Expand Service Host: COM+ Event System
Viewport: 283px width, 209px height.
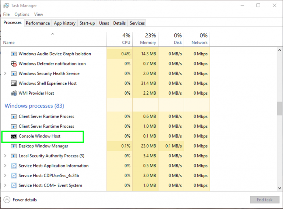point(5,185)
